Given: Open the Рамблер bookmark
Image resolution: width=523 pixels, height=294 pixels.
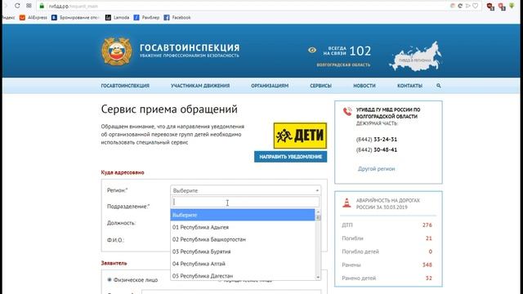Looking at the screenshot, I should pos(147,18).
